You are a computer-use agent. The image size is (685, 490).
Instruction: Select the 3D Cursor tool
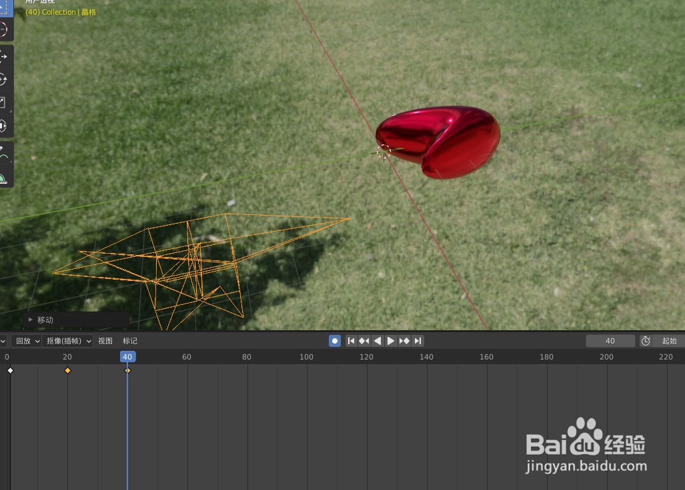7,29
